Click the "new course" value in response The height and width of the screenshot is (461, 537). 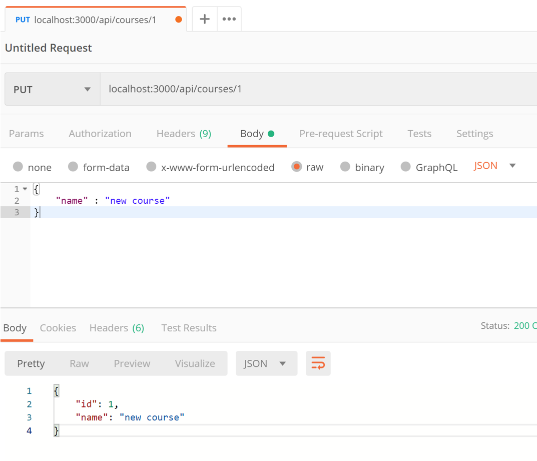(152, 417)
